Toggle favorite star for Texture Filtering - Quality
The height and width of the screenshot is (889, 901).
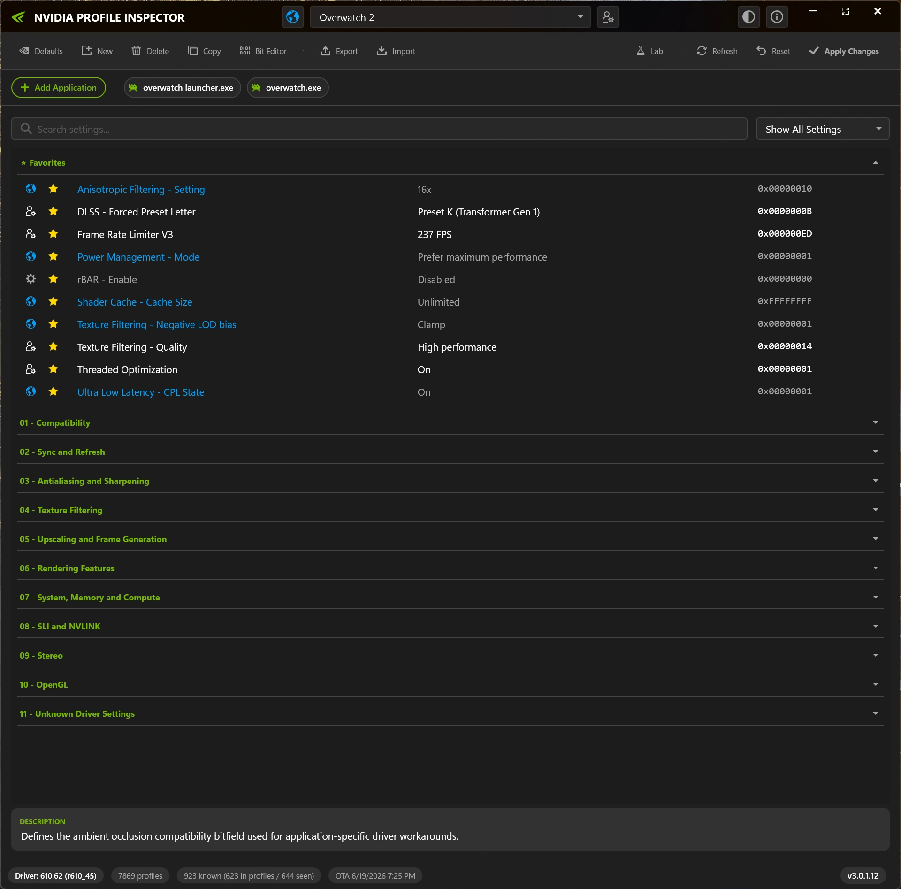[x=53, y=346]
